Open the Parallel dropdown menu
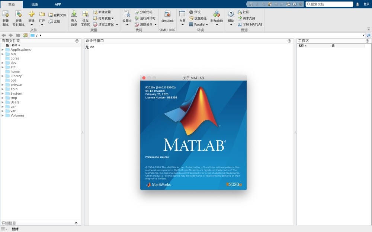Image resolution: width=372 pixels, height=232 pixels. pos(207,24)
